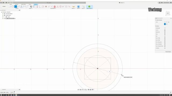Screen dimensions: 172x96
Task: Click the Look At option icon
Action: pyautogui.click(x=165, y=30)
